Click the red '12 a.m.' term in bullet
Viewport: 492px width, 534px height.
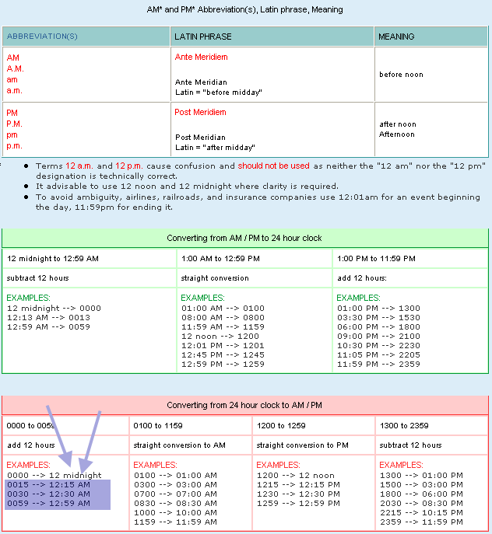tap(79, 166)
